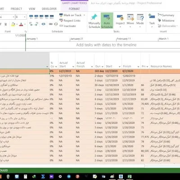Open the DEVELOPER ribbon tab
This screenshot has height=180, width=180.
tap(49, 9)
